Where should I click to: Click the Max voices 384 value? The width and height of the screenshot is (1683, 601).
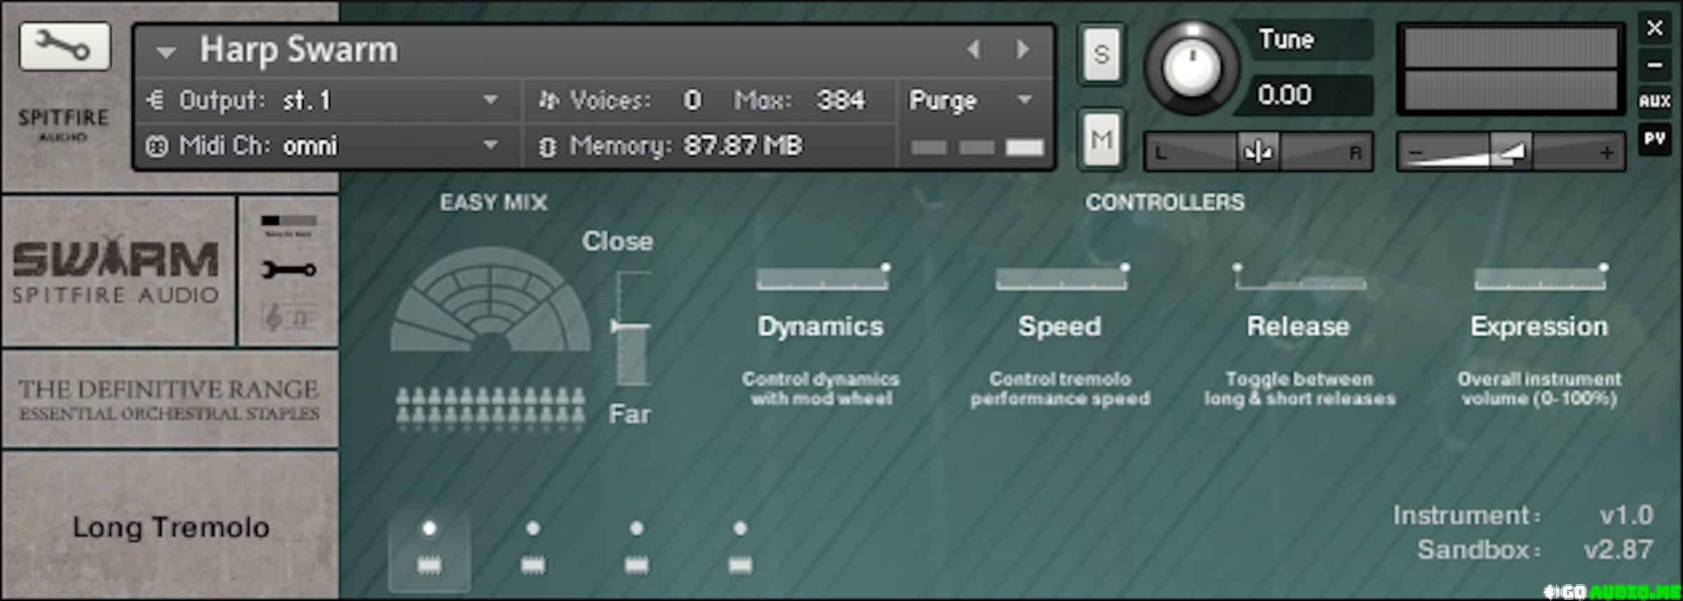pyautogui.click(x=840, y=100)
